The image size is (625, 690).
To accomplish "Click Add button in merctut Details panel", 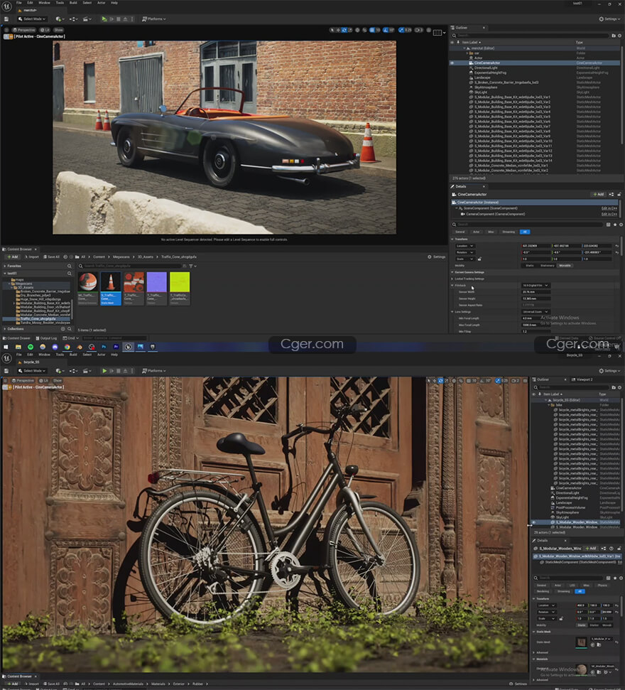I will pyautogui.click(x=599, y=195).
